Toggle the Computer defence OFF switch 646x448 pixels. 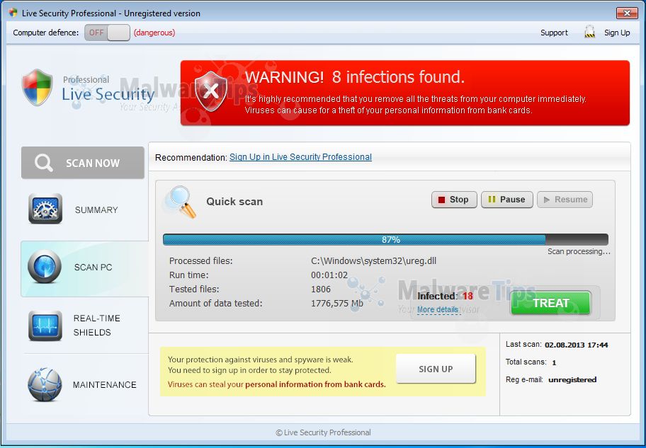point(107,33)
